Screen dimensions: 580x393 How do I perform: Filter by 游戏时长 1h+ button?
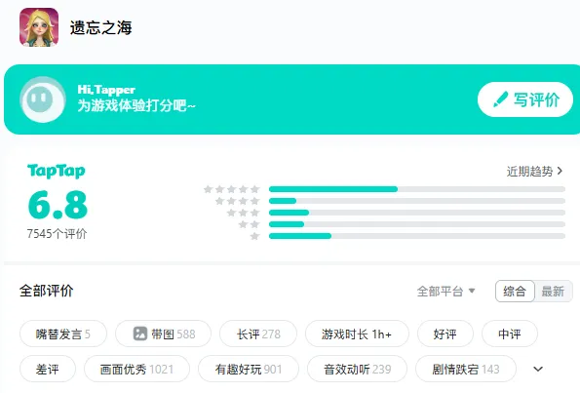coord(357,334)
